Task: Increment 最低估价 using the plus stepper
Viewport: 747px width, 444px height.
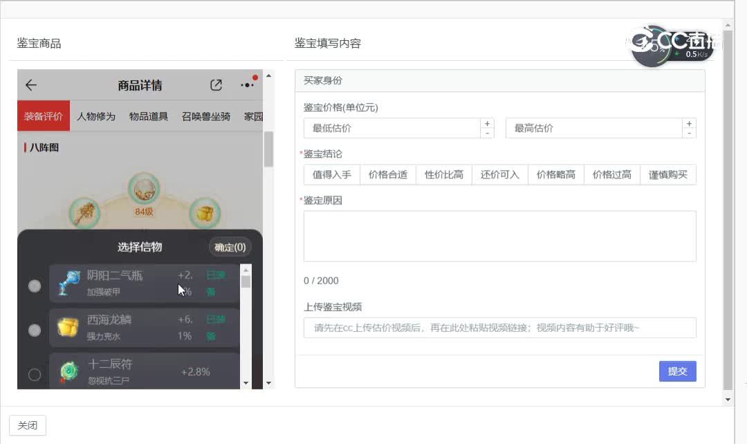Action: click(487, 123)
